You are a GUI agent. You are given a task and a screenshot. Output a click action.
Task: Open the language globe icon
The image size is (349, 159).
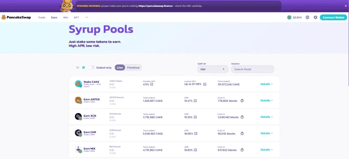pos(307,17)
